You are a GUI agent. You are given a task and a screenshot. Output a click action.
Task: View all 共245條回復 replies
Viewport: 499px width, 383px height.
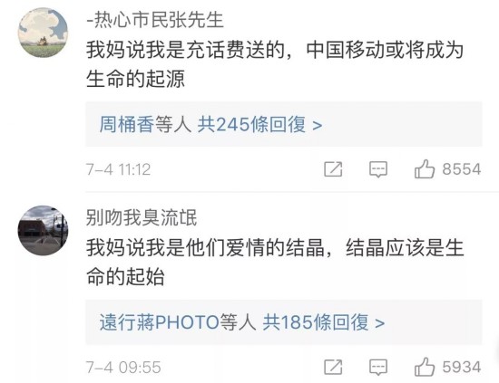(x=251, y=124)
